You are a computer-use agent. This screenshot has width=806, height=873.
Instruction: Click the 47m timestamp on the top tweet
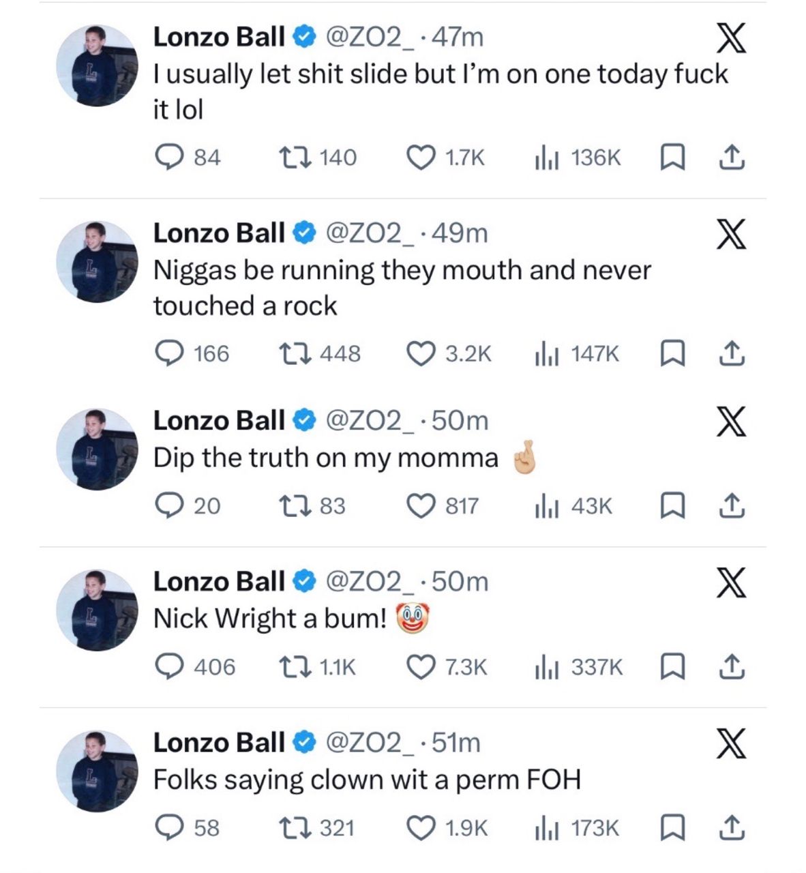(458, 37)
